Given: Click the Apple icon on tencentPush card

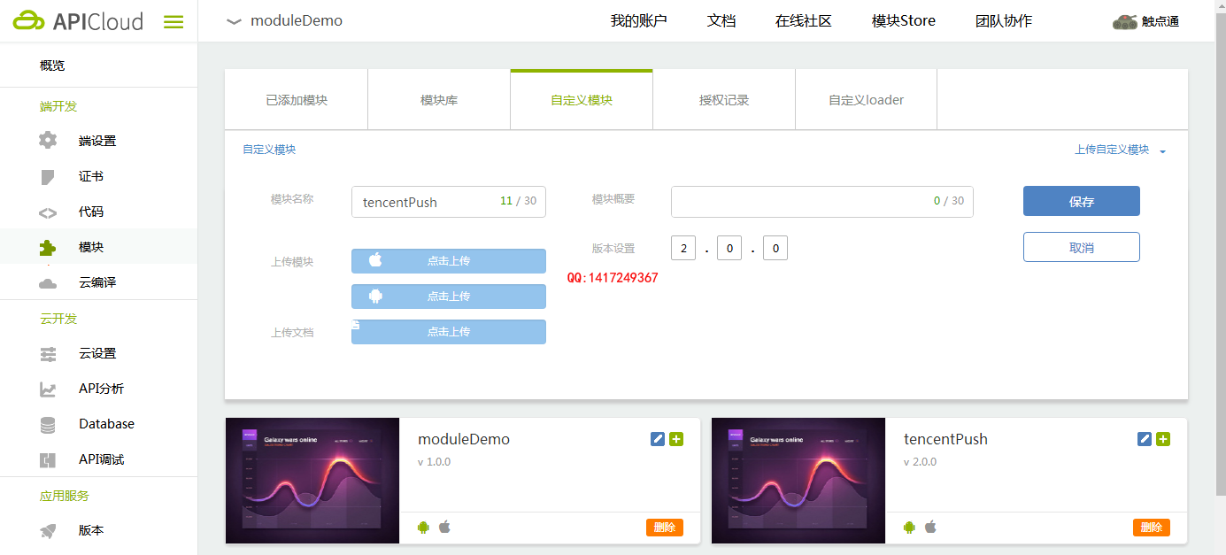Looking at the screenshot, I should (x=930, y=528).
